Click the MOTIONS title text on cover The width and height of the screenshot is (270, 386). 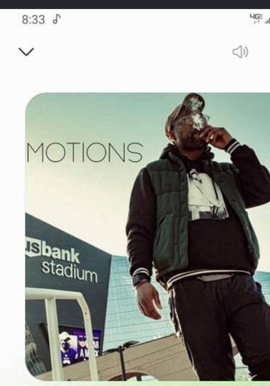coord(85,152)
